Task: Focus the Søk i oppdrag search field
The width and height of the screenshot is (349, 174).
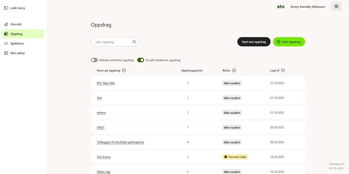Action: (x=115, y=42)
